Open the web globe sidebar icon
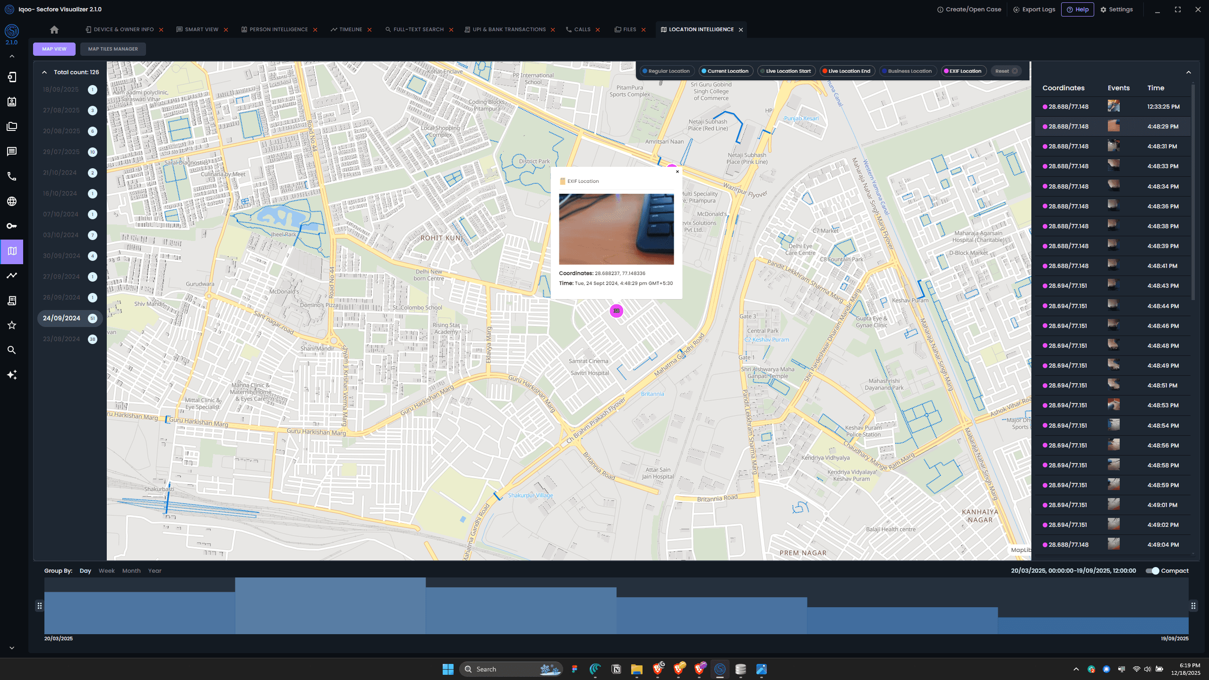This screenshot has height=680, width=1209. 12,201
